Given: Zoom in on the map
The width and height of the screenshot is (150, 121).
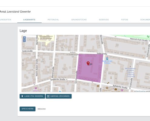Looking at the screenshot, I should 24,38.
